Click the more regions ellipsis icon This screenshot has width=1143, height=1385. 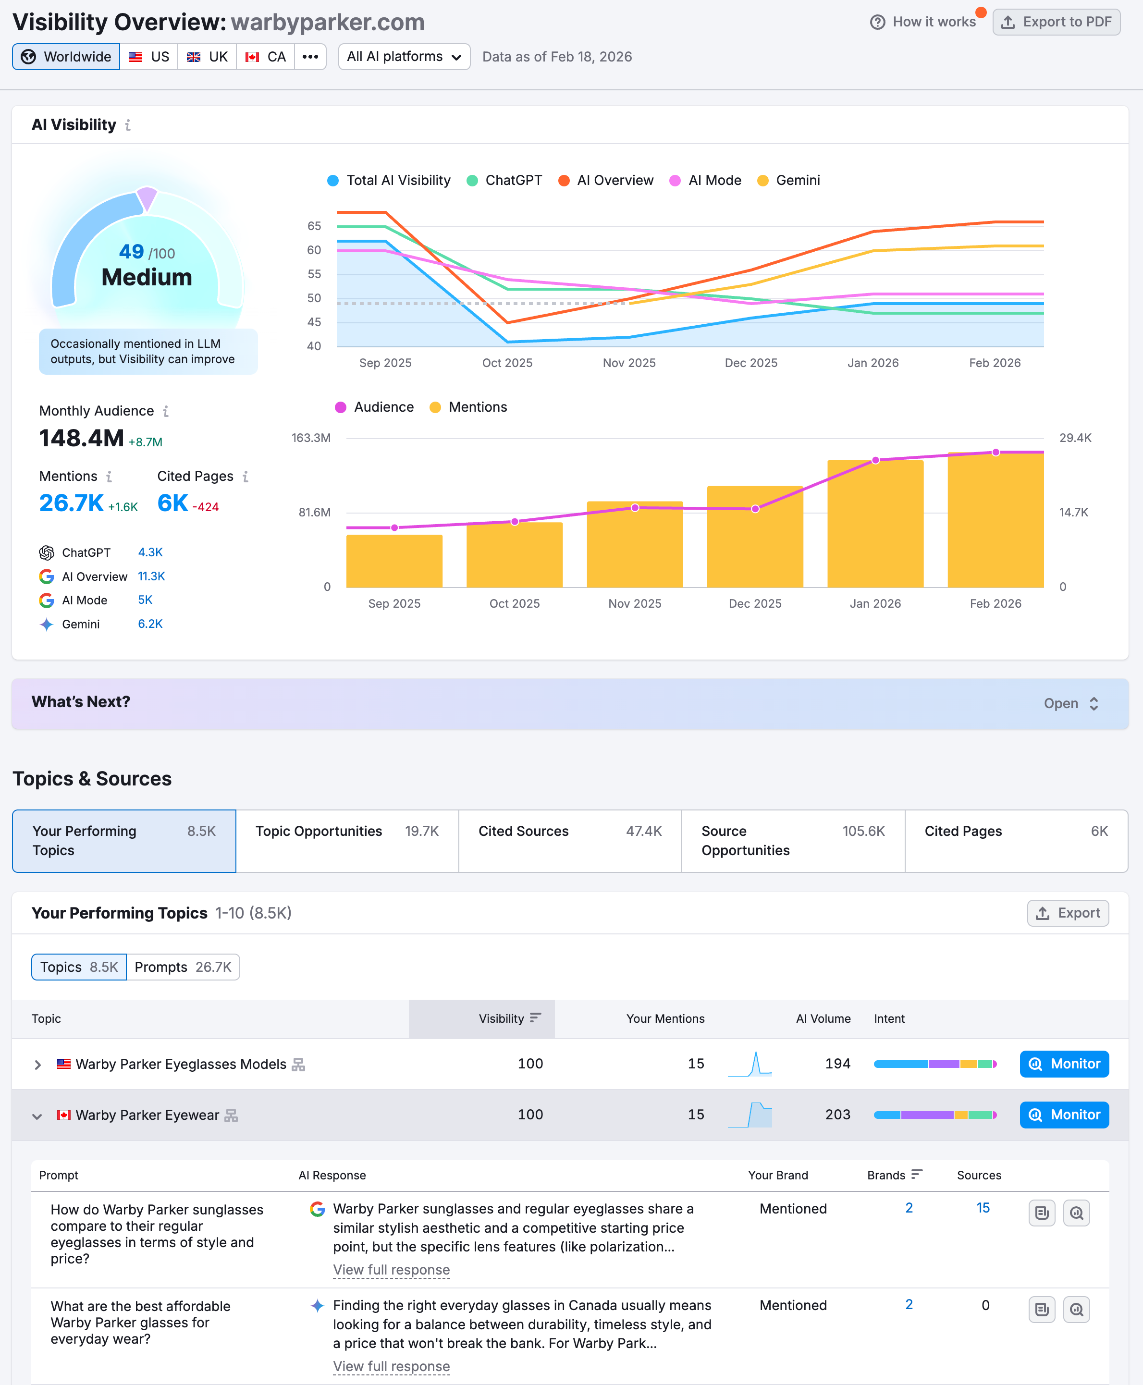click(x=309, y=57)
